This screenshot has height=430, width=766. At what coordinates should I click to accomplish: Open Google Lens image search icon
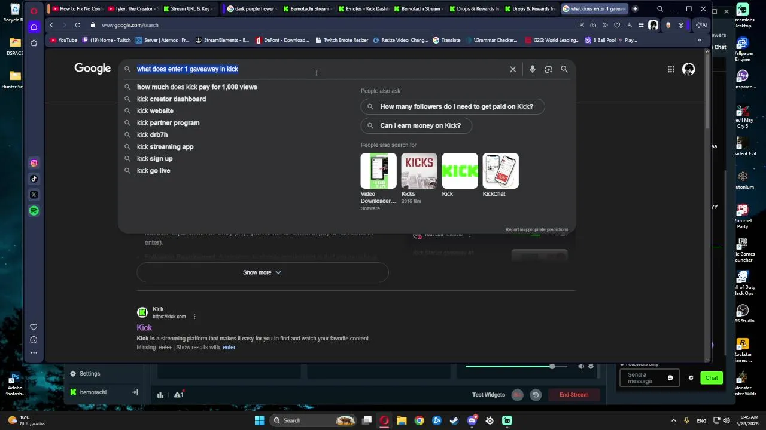[x=548, y=69]
